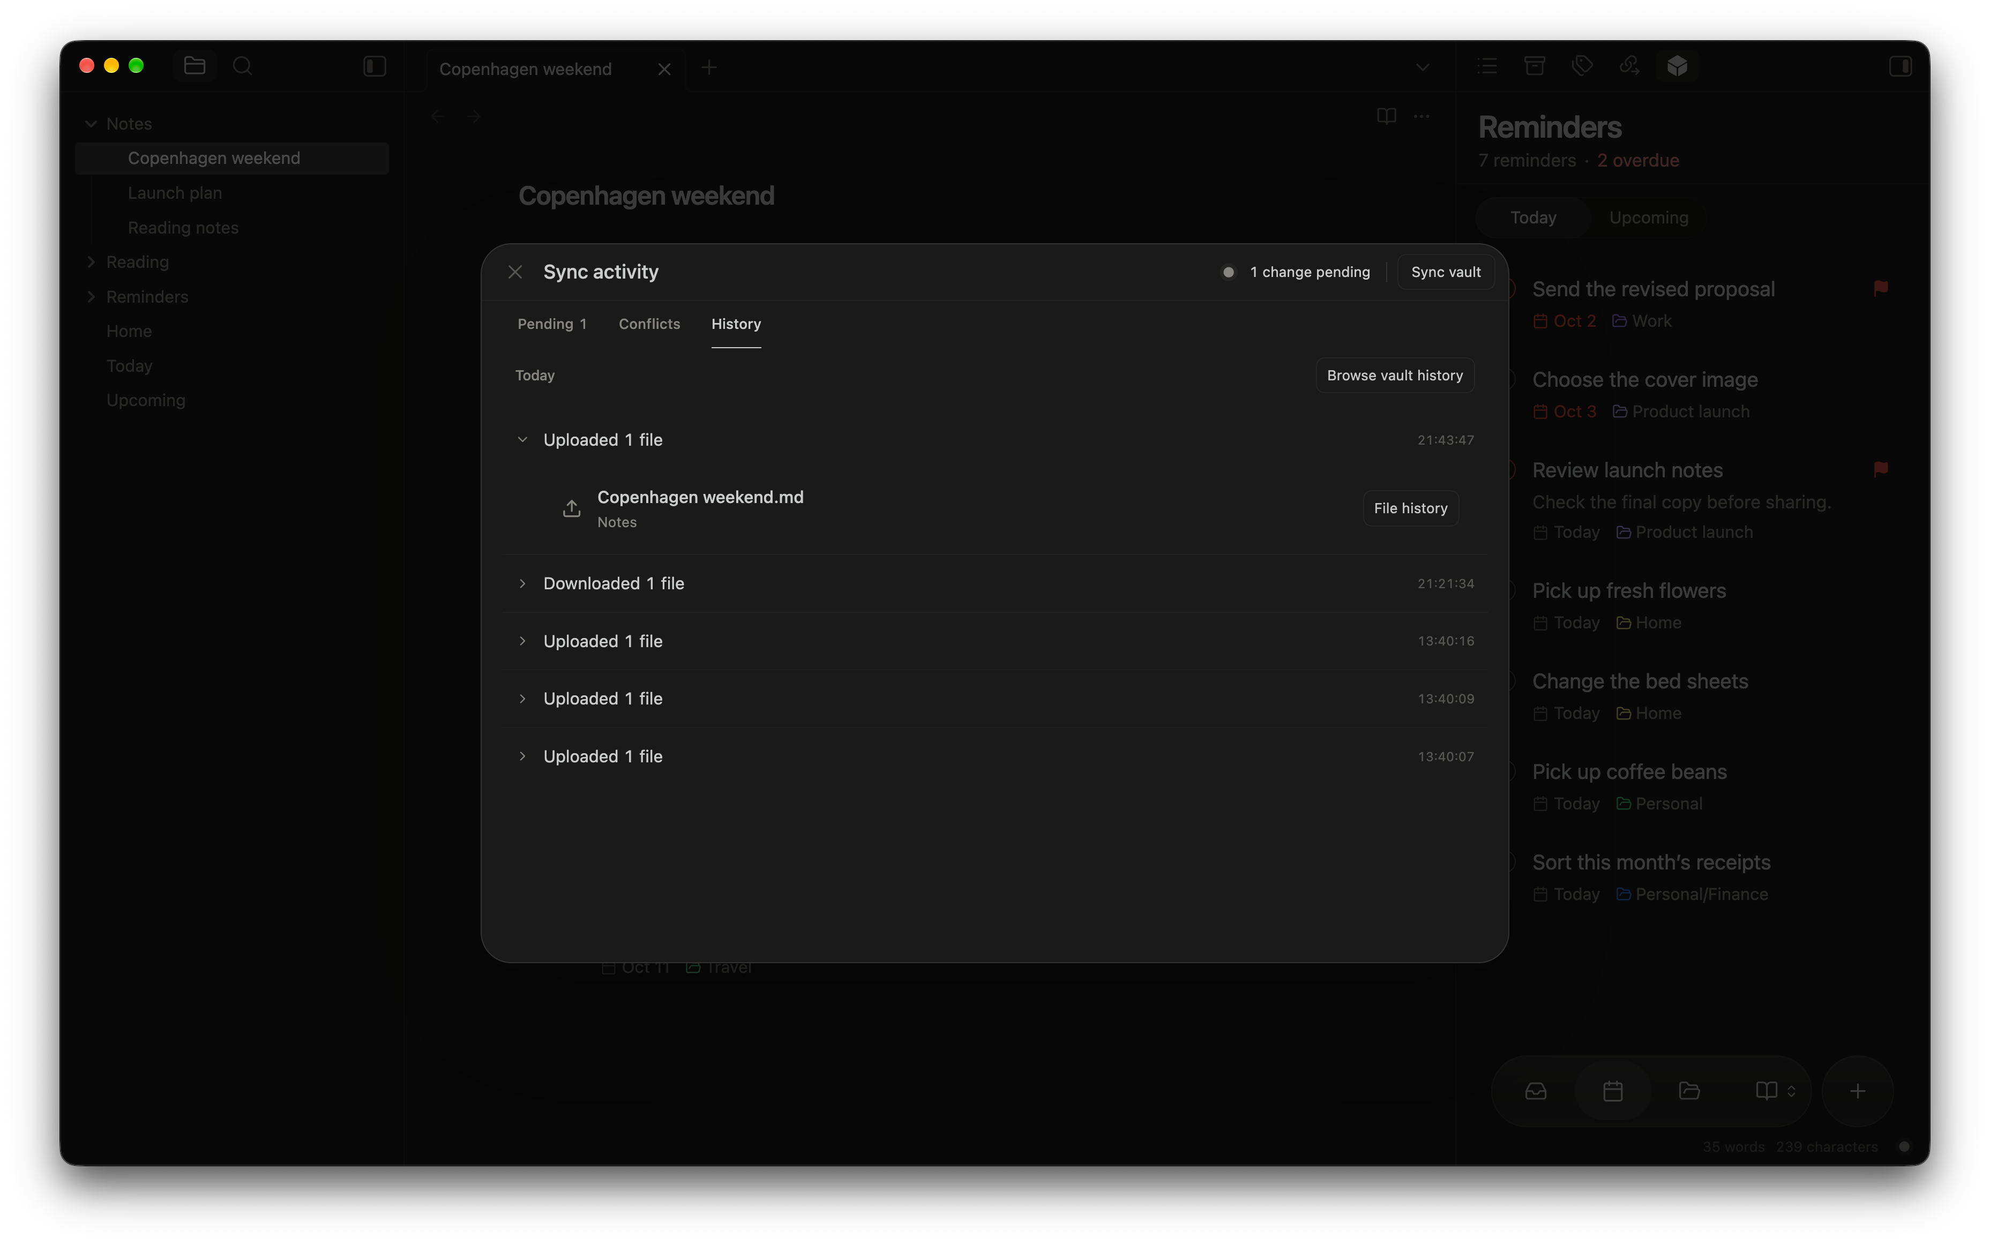1990x1245 pixels.
Task: Select the History tab
Action: [x=735, y=324]
